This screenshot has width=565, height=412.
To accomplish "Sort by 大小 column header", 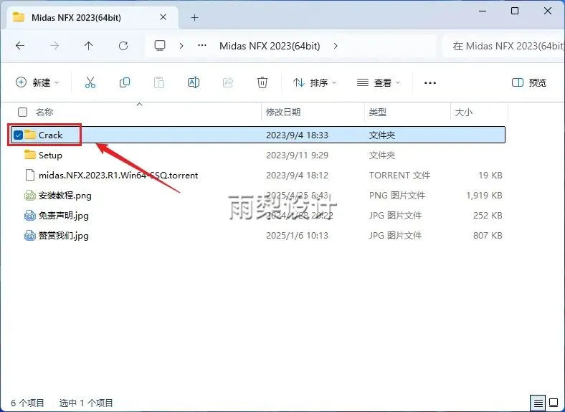I will (463, 112).
